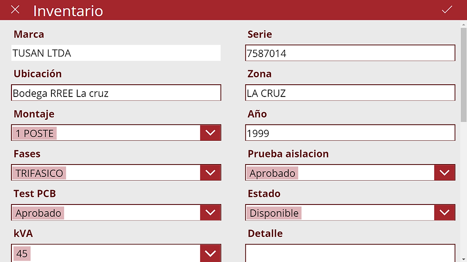Screen dimensions: 467x262
Task: Click the Inventario screen title
Action: [68, 10]
